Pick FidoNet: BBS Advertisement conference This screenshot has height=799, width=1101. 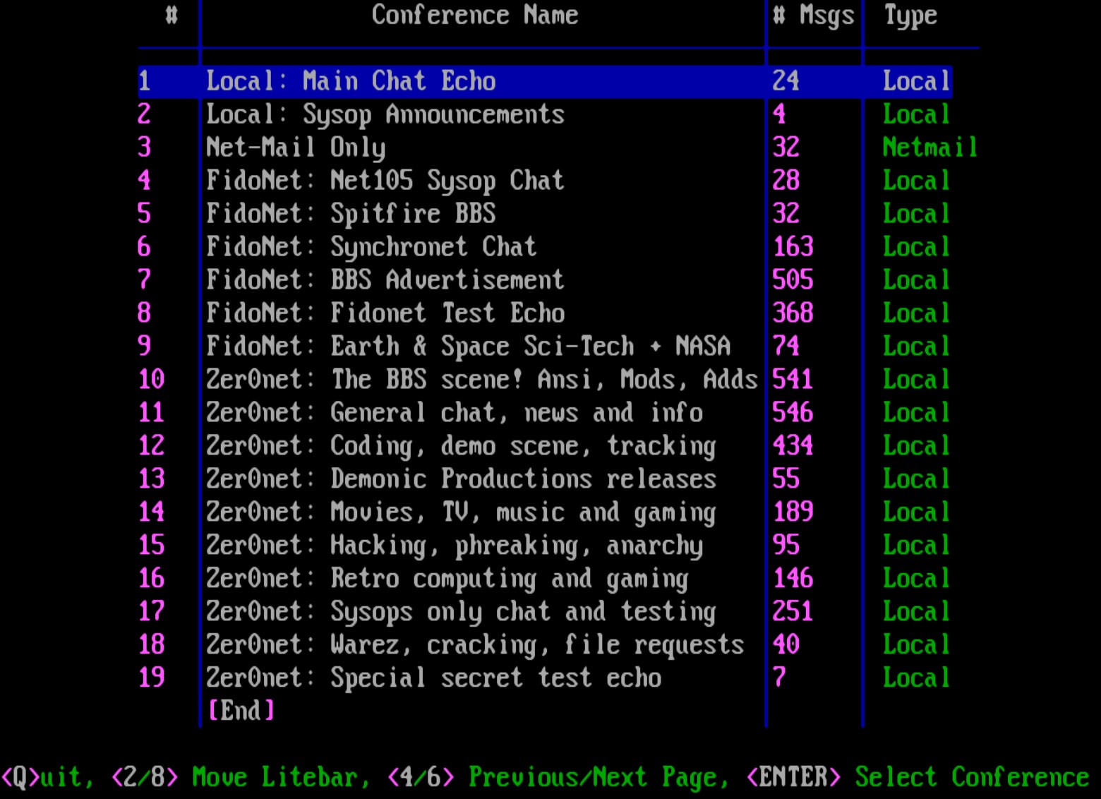click(385, 280)
